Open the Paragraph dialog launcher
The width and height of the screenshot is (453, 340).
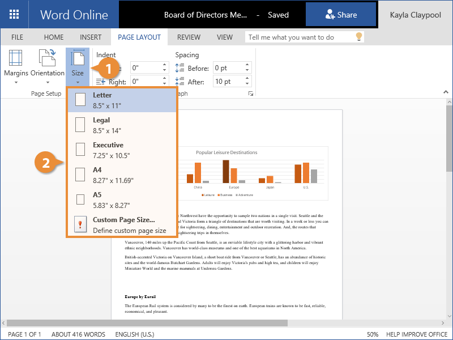pos(250,93)
